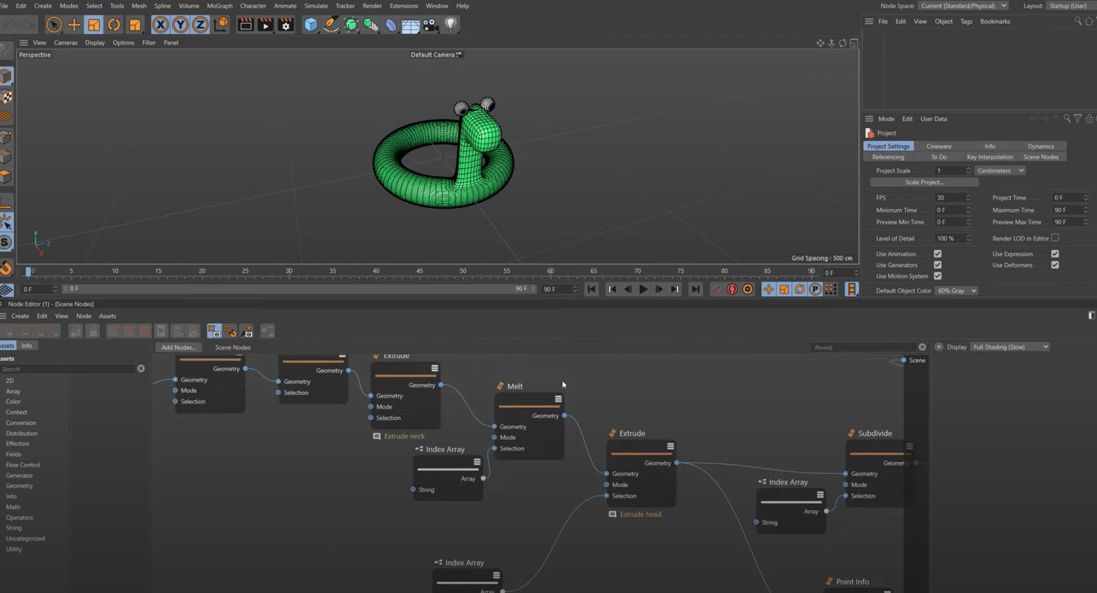The image size is (1097, 593).
Task: Select the Move tool in the toolbar
Action: [72, 25]
